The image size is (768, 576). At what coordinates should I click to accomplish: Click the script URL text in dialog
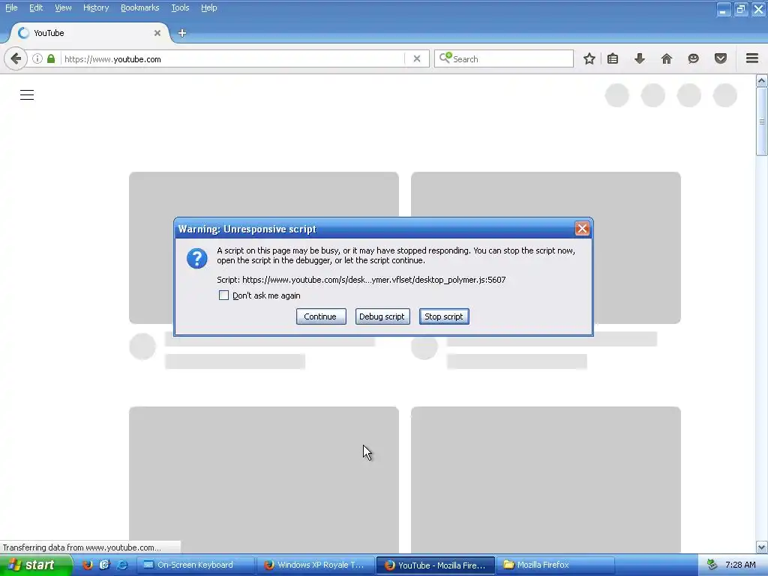373,280
